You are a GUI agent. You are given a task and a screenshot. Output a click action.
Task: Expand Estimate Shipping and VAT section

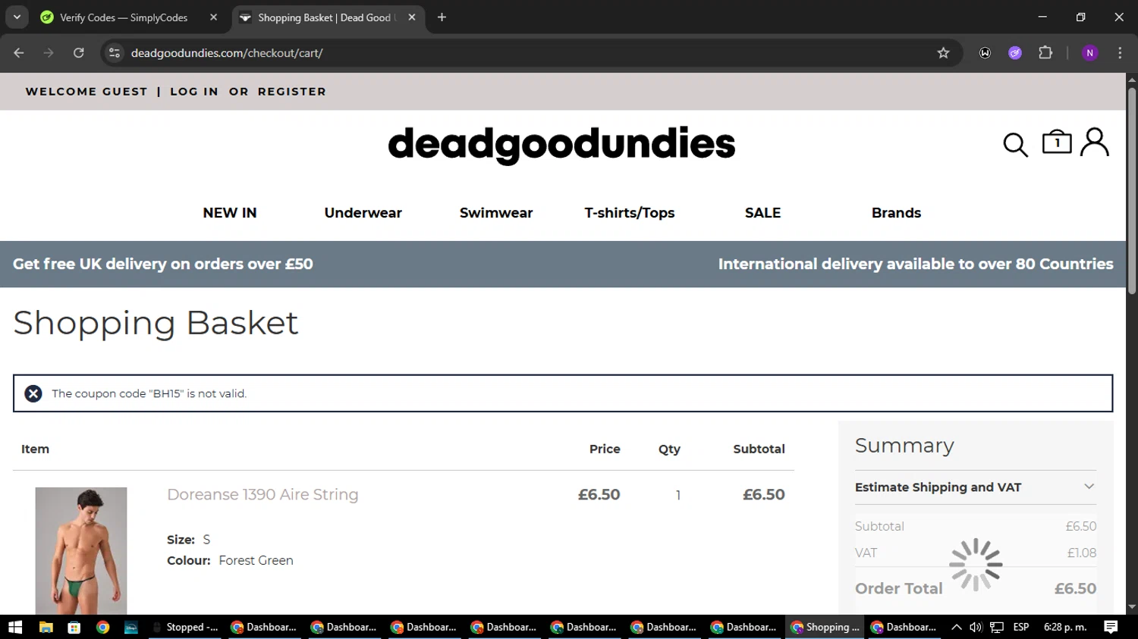pyautogui.click(x=976, y=487)
